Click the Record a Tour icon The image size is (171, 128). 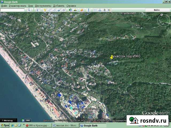pyautogui.click(x=64, y=10)
